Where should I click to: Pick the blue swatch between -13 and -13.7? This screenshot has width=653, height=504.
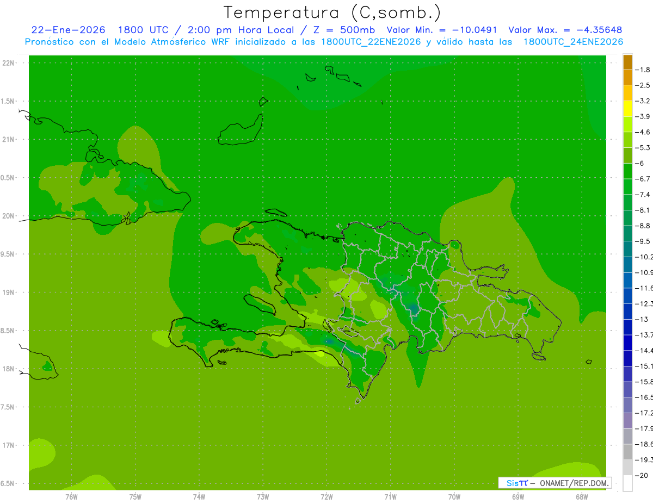[x=627, y=327]
